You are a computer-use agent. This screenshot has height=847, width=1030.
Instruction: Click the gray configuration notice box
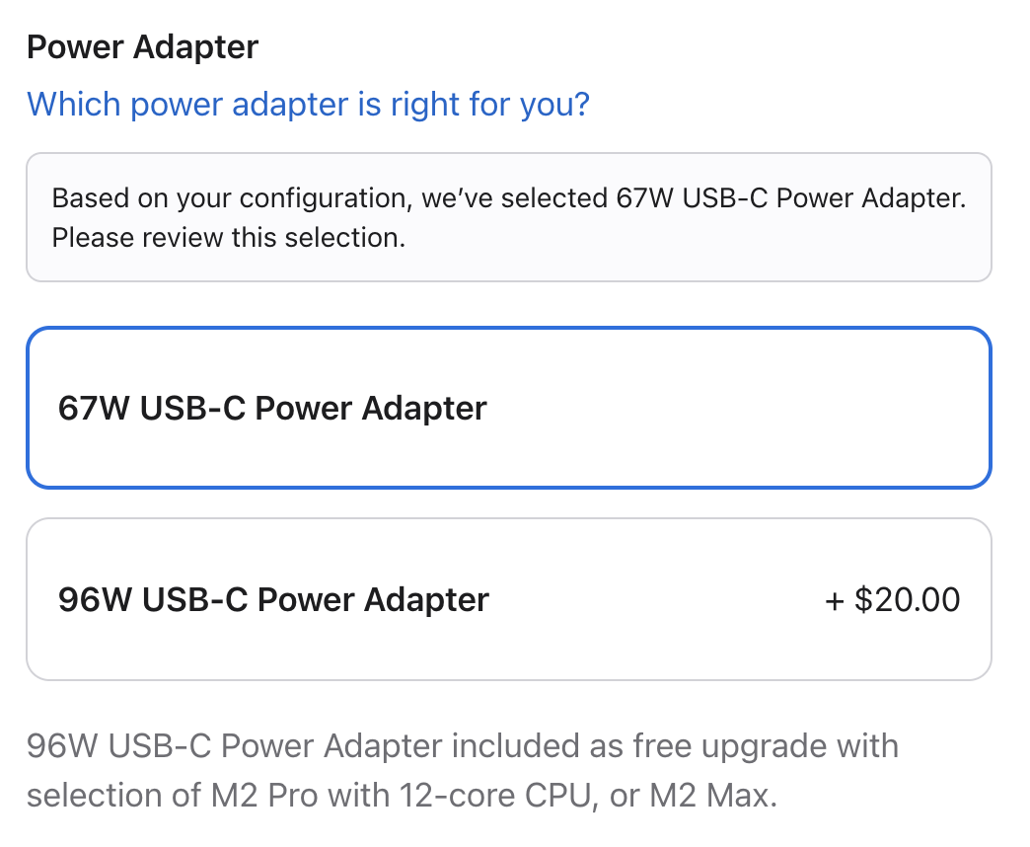[x=508, y=217]
